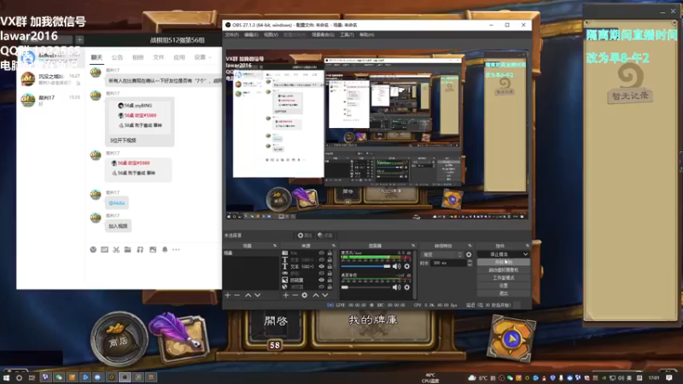Open settings gear for first mixer channel
The image size is (683, 384).
click(x=407, y=266)
